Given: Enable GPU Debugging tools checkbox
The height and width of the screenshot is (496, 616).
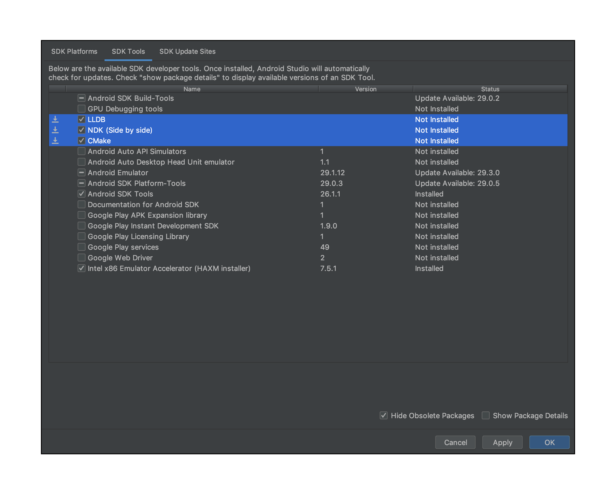Looking at the screenshot, I should coord(82,109).
